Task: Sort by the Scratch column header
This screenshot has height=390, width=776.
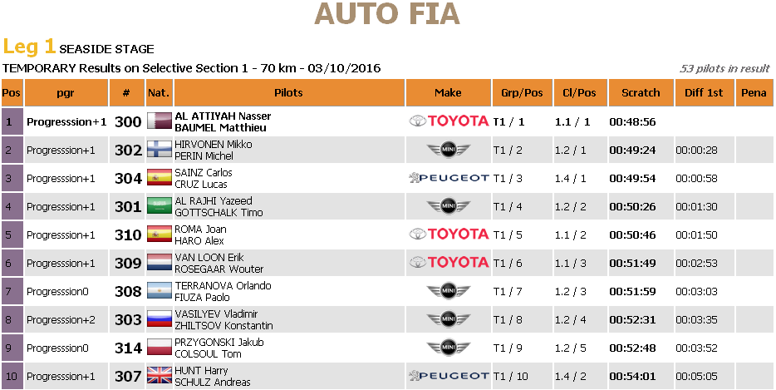Action: coord(641,92)
